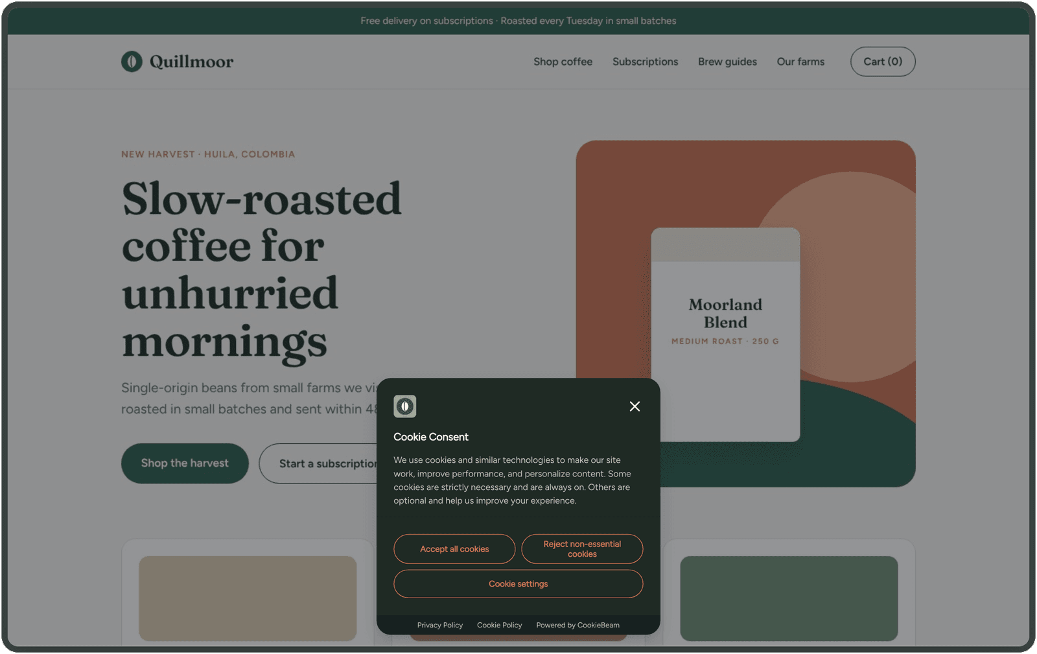1037x654 pixels.
Task: Select the tan product card thumbnail
Action: tap(248, 598)
